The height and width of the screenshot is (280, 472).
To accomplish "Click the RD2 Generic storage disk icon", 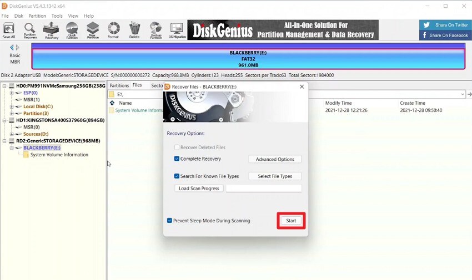I will point(12,141).
